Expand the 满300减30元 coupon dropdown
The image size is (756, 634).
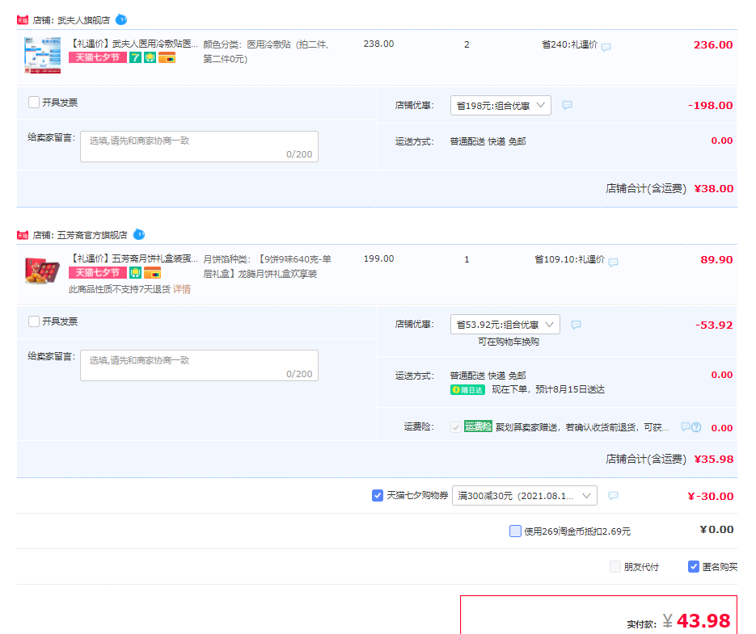coord(525,496)
